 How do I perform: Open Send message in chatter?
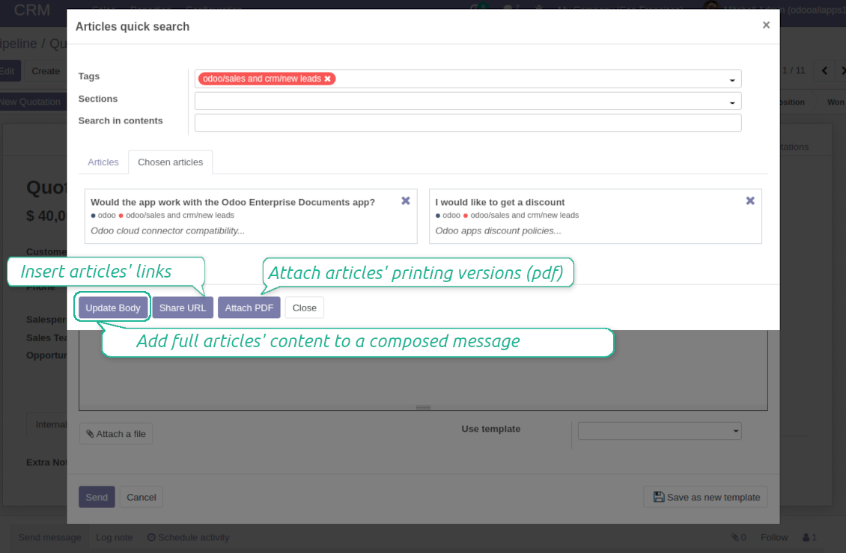pos(49,537)
